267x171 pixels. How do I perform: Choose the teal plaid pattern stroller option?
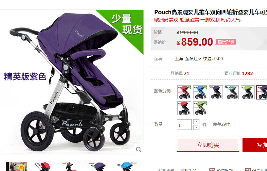(232, 92)
